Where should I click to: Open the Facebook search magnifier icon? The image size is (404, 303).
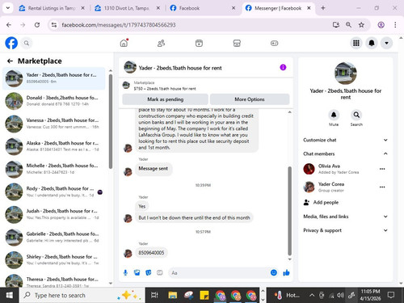tap(27, 43)
